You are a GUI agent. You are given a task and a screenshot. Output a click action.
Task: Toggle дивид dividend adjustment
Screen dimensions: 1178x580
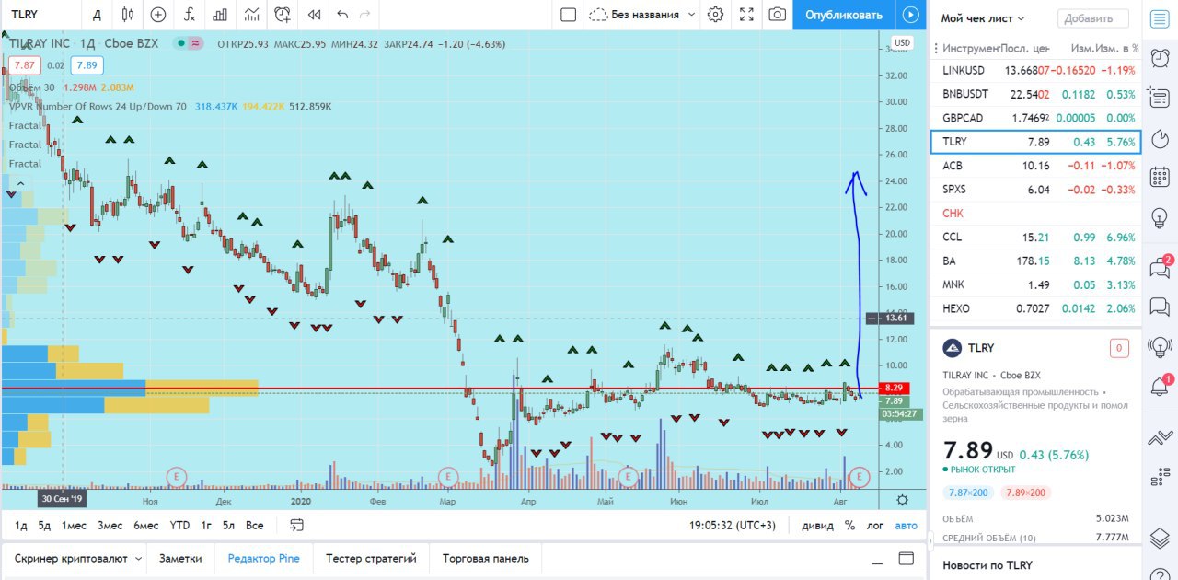coord(818,526)
